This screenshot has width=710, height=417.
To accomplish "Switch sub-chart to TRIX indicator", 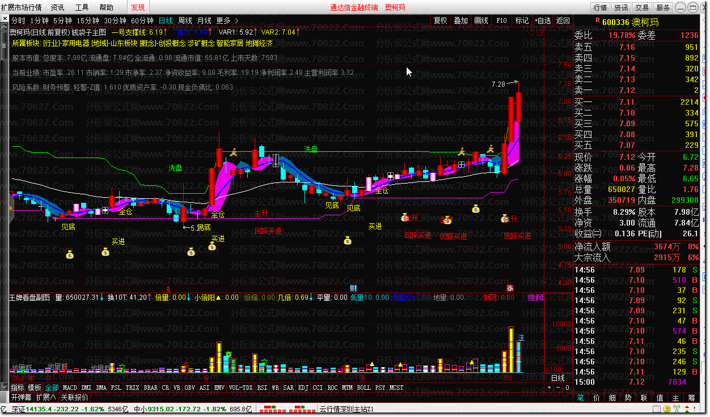I will 132,388.
